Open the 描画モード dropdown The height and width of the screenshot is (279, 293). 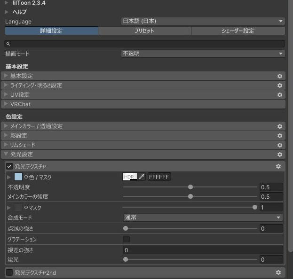tap(203, 54)
